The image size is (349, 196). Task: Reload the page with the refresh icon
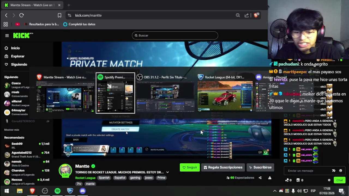coord(22,15)
